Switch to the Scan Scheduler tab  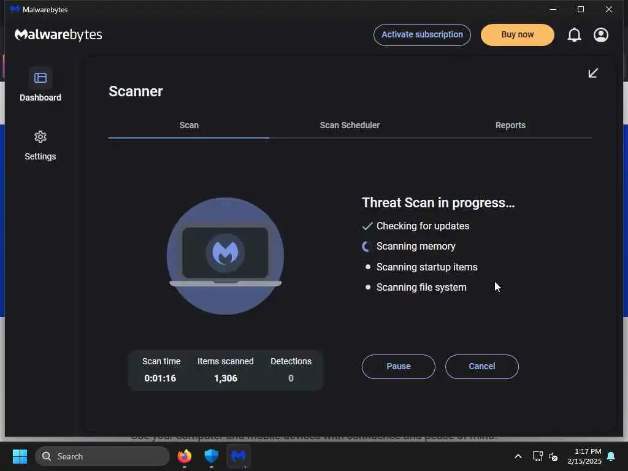point(350,125)
